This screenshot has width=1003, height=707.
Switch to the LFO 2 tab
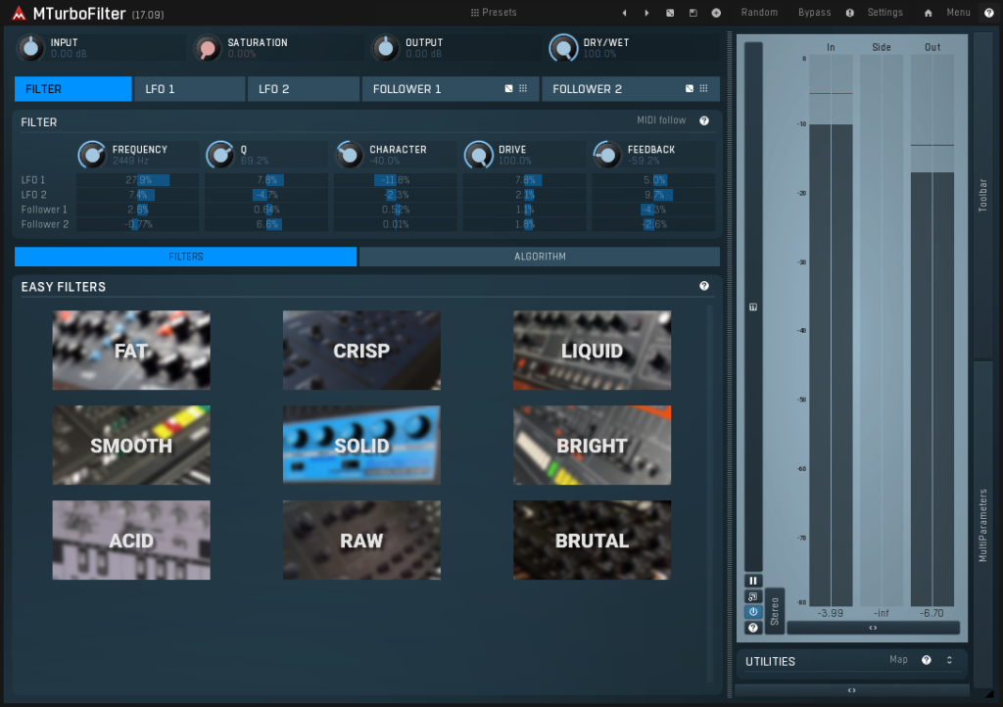(x=304, y=89)
